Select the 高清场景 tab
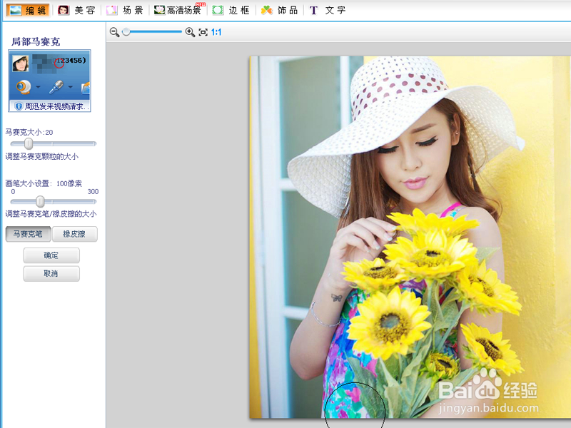The width and height of the screenshot is (571, 428). coord(179,10)
